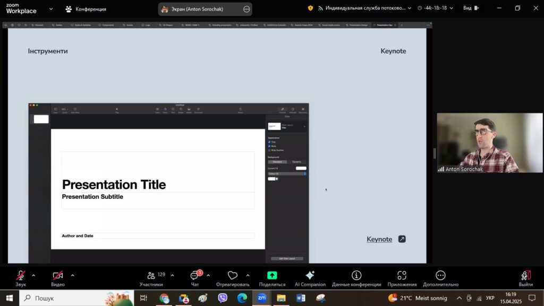Expand the chat options arrow
Image resolution: width=544 pixels, height=306 pixels.
pyautogui.click(x=208, y=275)
